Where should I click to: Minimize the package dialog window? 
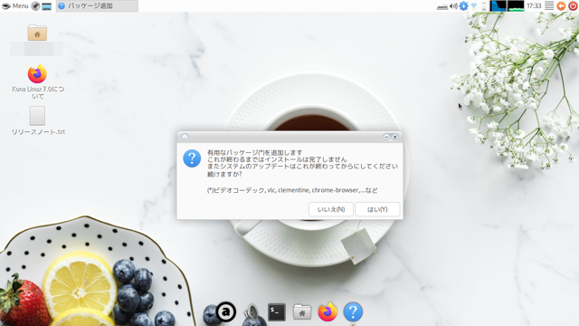[x=386, y=137]
